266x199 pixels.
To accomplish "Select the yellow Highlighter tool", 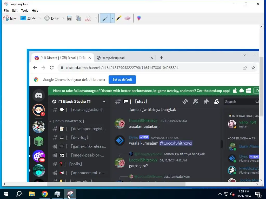I will pyautogui.click(x=119, y=18).
